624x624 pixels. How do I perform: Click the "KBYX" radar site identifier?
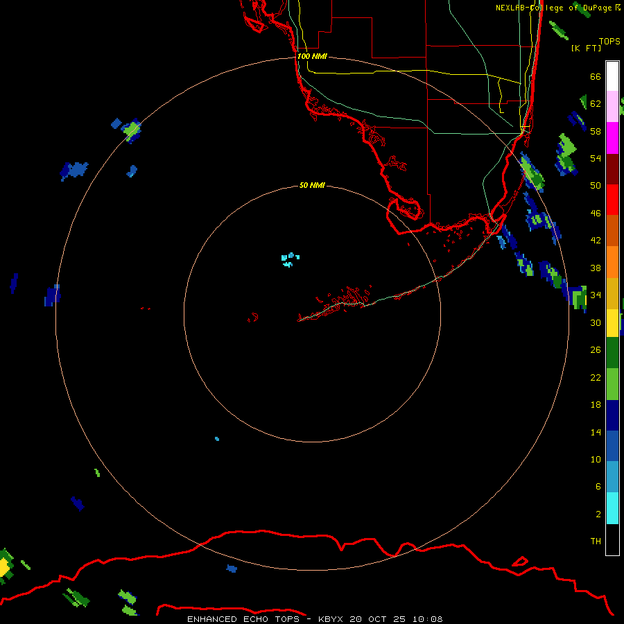coord(330,619)
